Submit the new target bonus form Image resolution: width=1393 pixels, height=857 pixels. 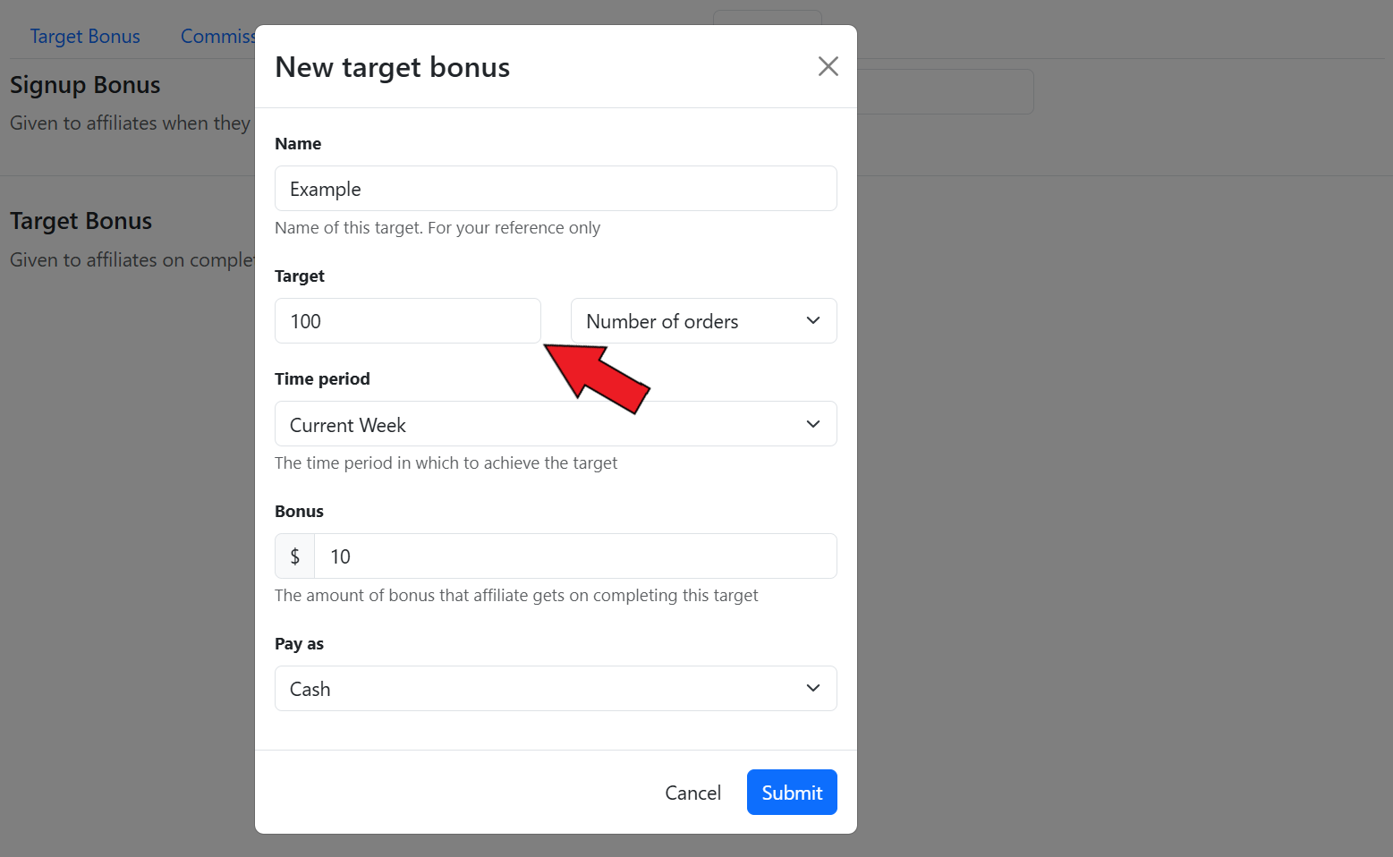tap(791, 793)
